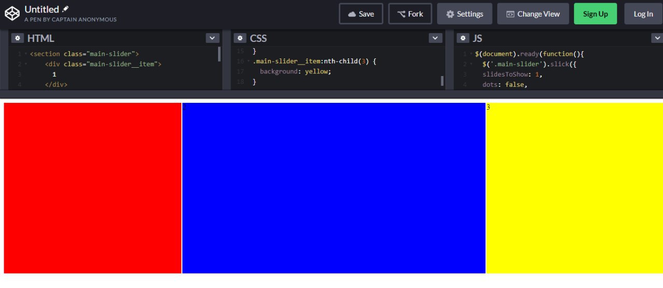Edit pen title pencil icon
The height and width of the screenshot is (288, 663).
65,9
